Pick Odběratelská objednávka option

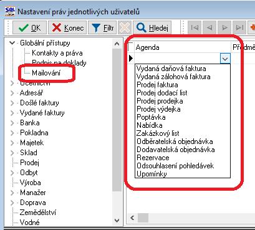click(175, 141)
